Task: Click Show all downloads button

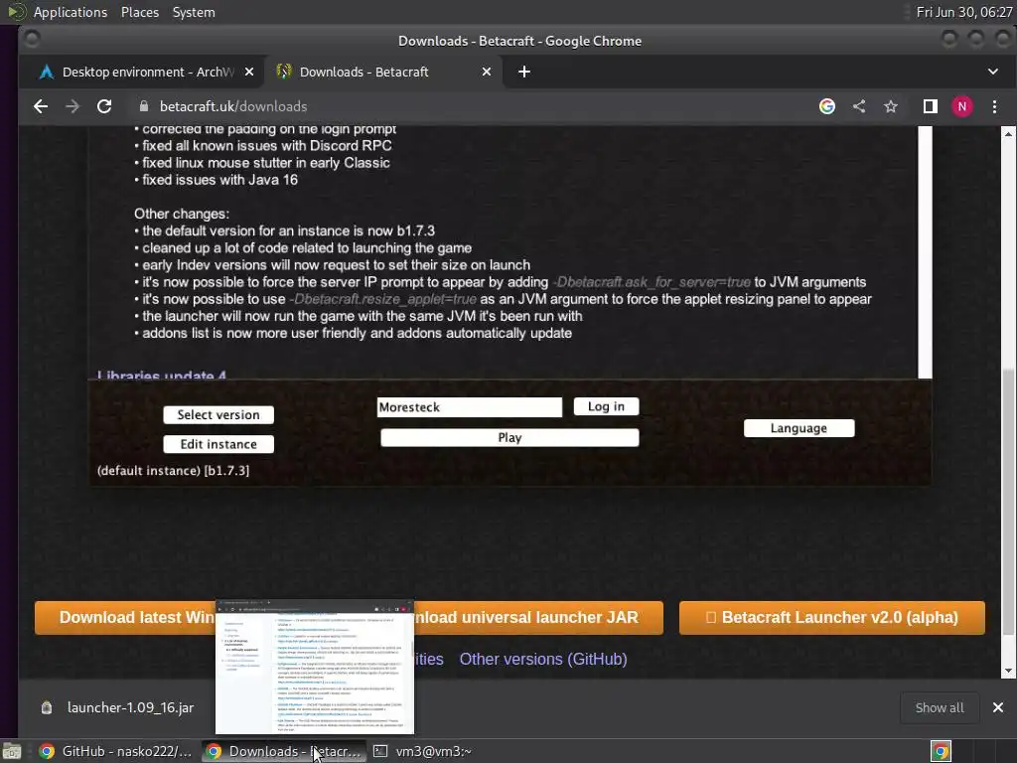Action: (940, 707)
